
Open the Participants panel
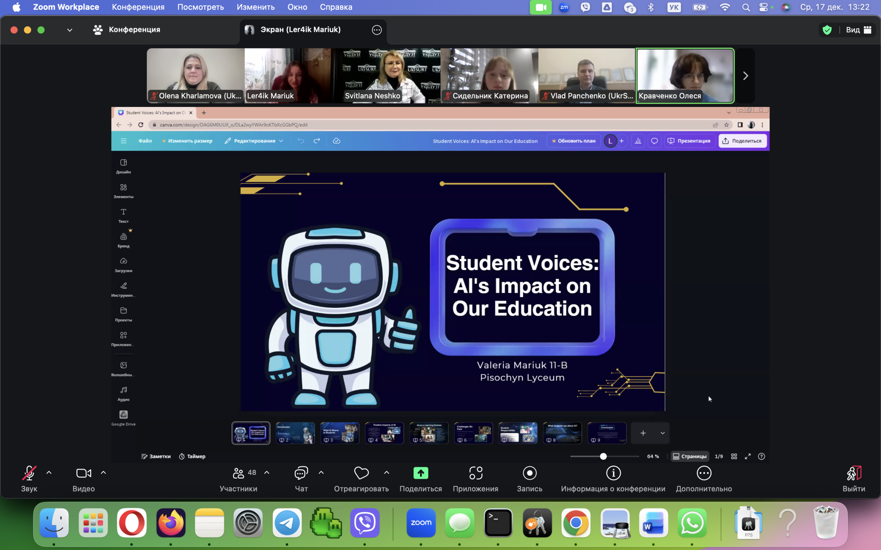pyautogui.click(x=238, y=473)
